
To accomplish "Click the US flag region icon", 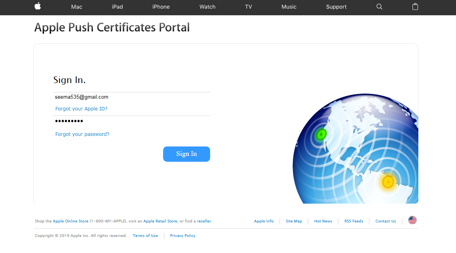I will click(x=412, y=220).
